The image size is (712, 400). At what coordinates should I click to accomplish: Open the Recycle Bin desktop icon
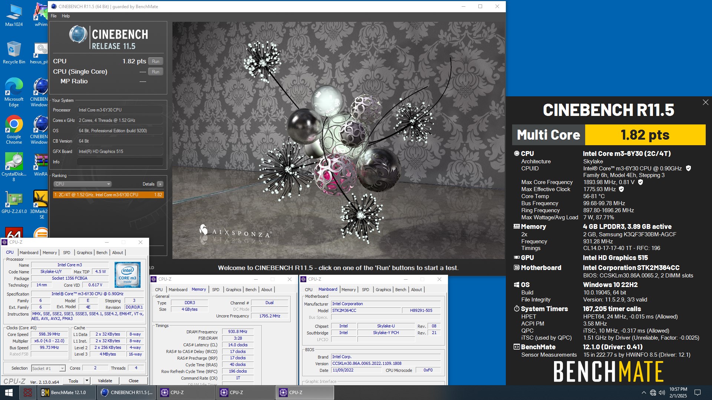[x=14, y=53]
